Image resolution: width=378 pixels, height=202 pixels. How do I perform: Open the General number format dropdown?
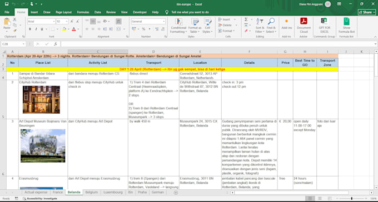(x=163, y=22)
